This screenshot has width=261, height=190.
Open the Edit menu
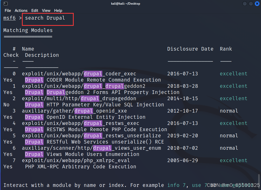coord(35,11)
